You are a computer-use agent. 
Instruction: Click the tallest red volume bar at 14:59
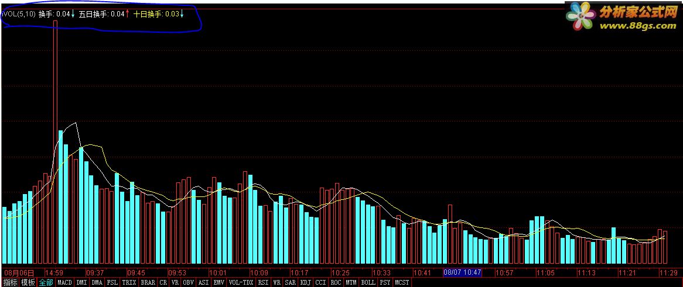coord(55,142)
